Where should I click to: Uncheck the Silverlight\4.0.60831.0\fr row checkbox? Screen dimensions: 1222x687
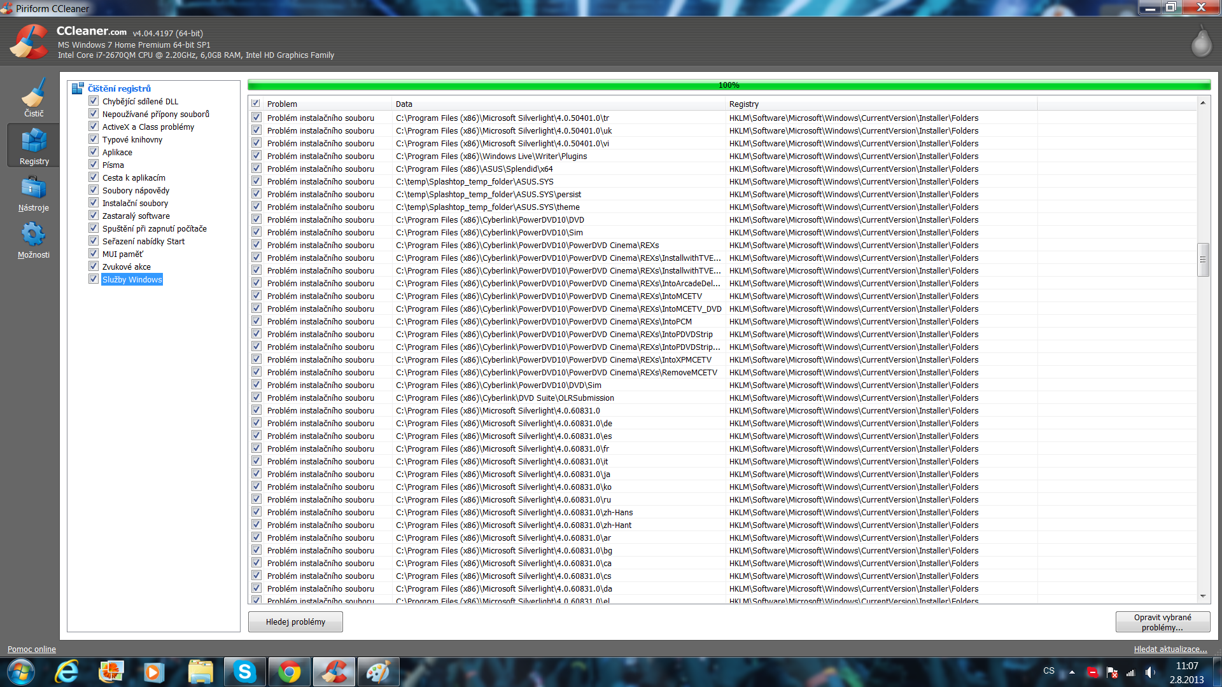click(x=256, y=448)
